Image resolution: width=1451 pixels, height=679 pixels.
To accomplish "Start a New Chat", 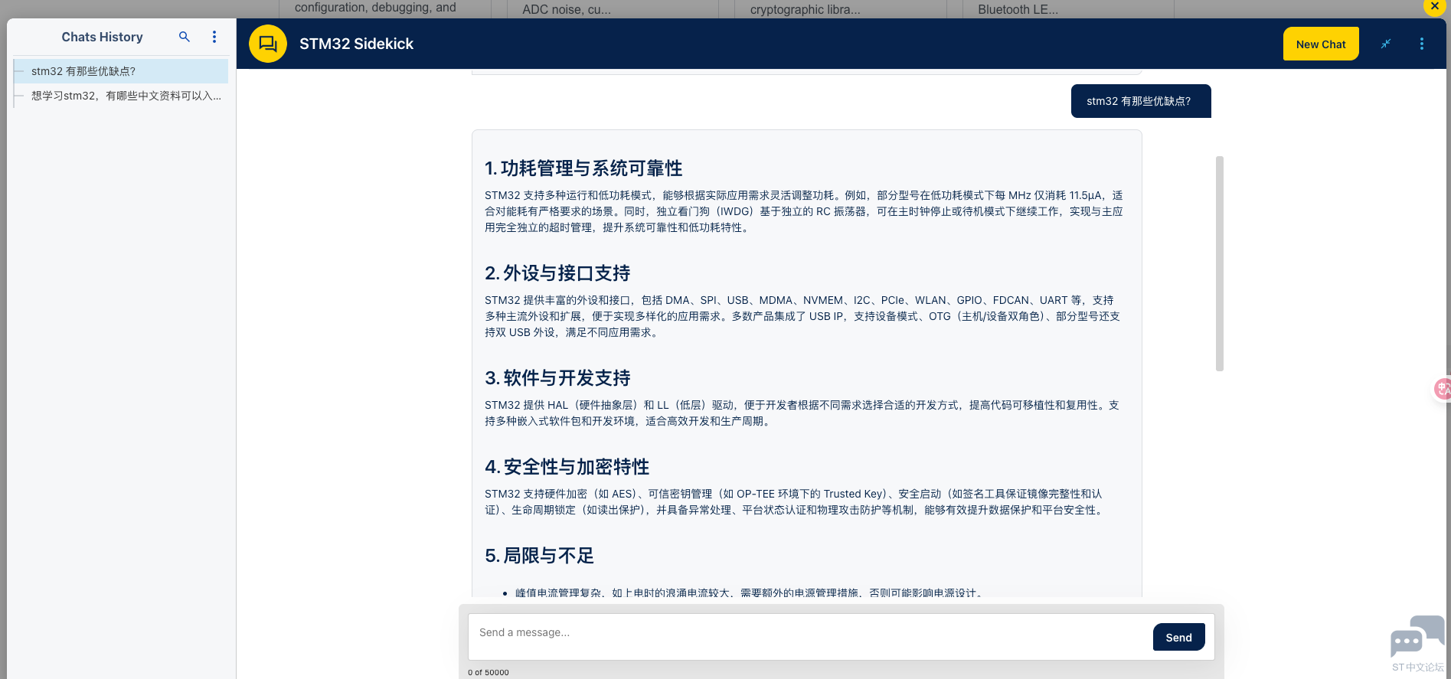I will point(1321,44).
